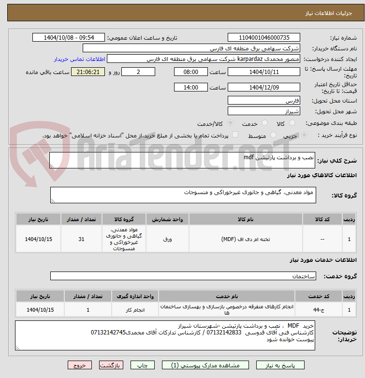Viewport: 365px width, 378px height.
Task: Click the service unit cell 'انجام کار'
Action: tap(135, 310)
